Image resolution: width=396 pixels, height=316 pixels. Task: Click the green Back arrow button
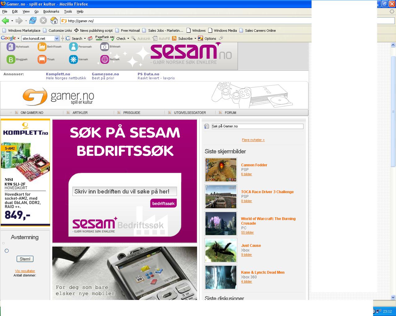[5, 21]
